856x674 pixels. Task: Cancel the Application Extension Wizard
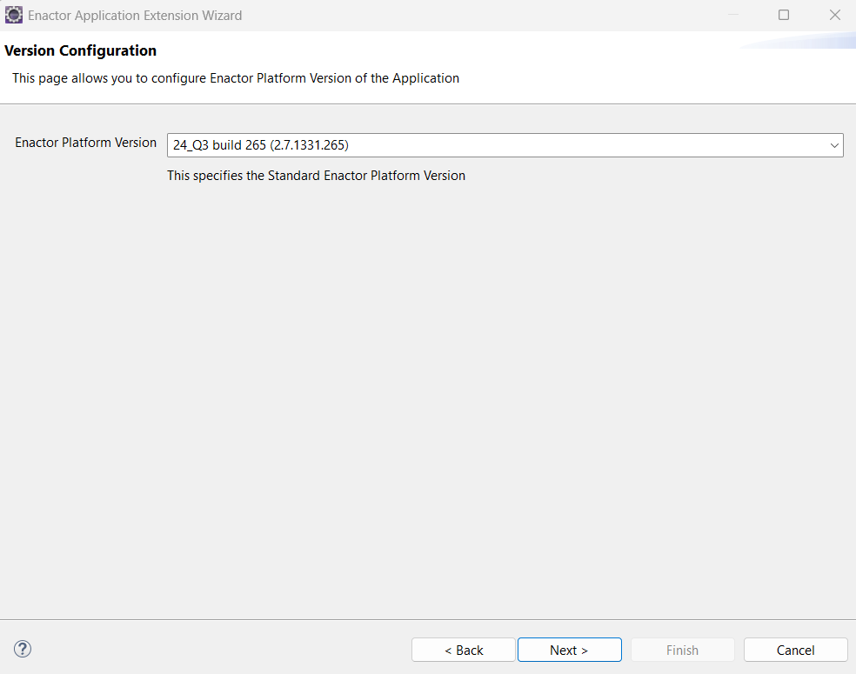coord(795,650)
